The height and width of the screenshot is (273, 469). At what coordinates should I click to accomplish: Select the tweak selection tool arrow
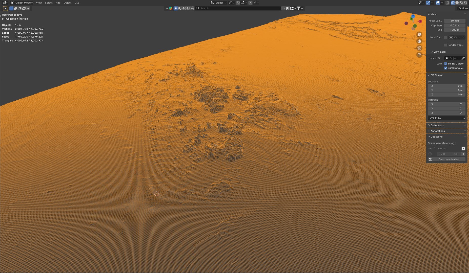(x=5, y=9)
